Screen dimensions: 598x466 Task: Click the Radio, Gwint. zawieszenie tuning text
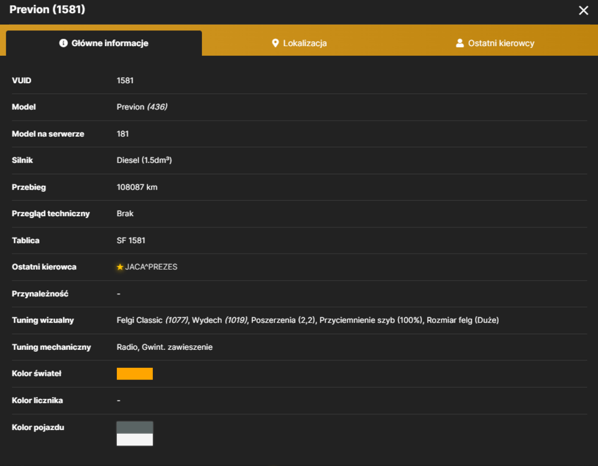point(164,347)
